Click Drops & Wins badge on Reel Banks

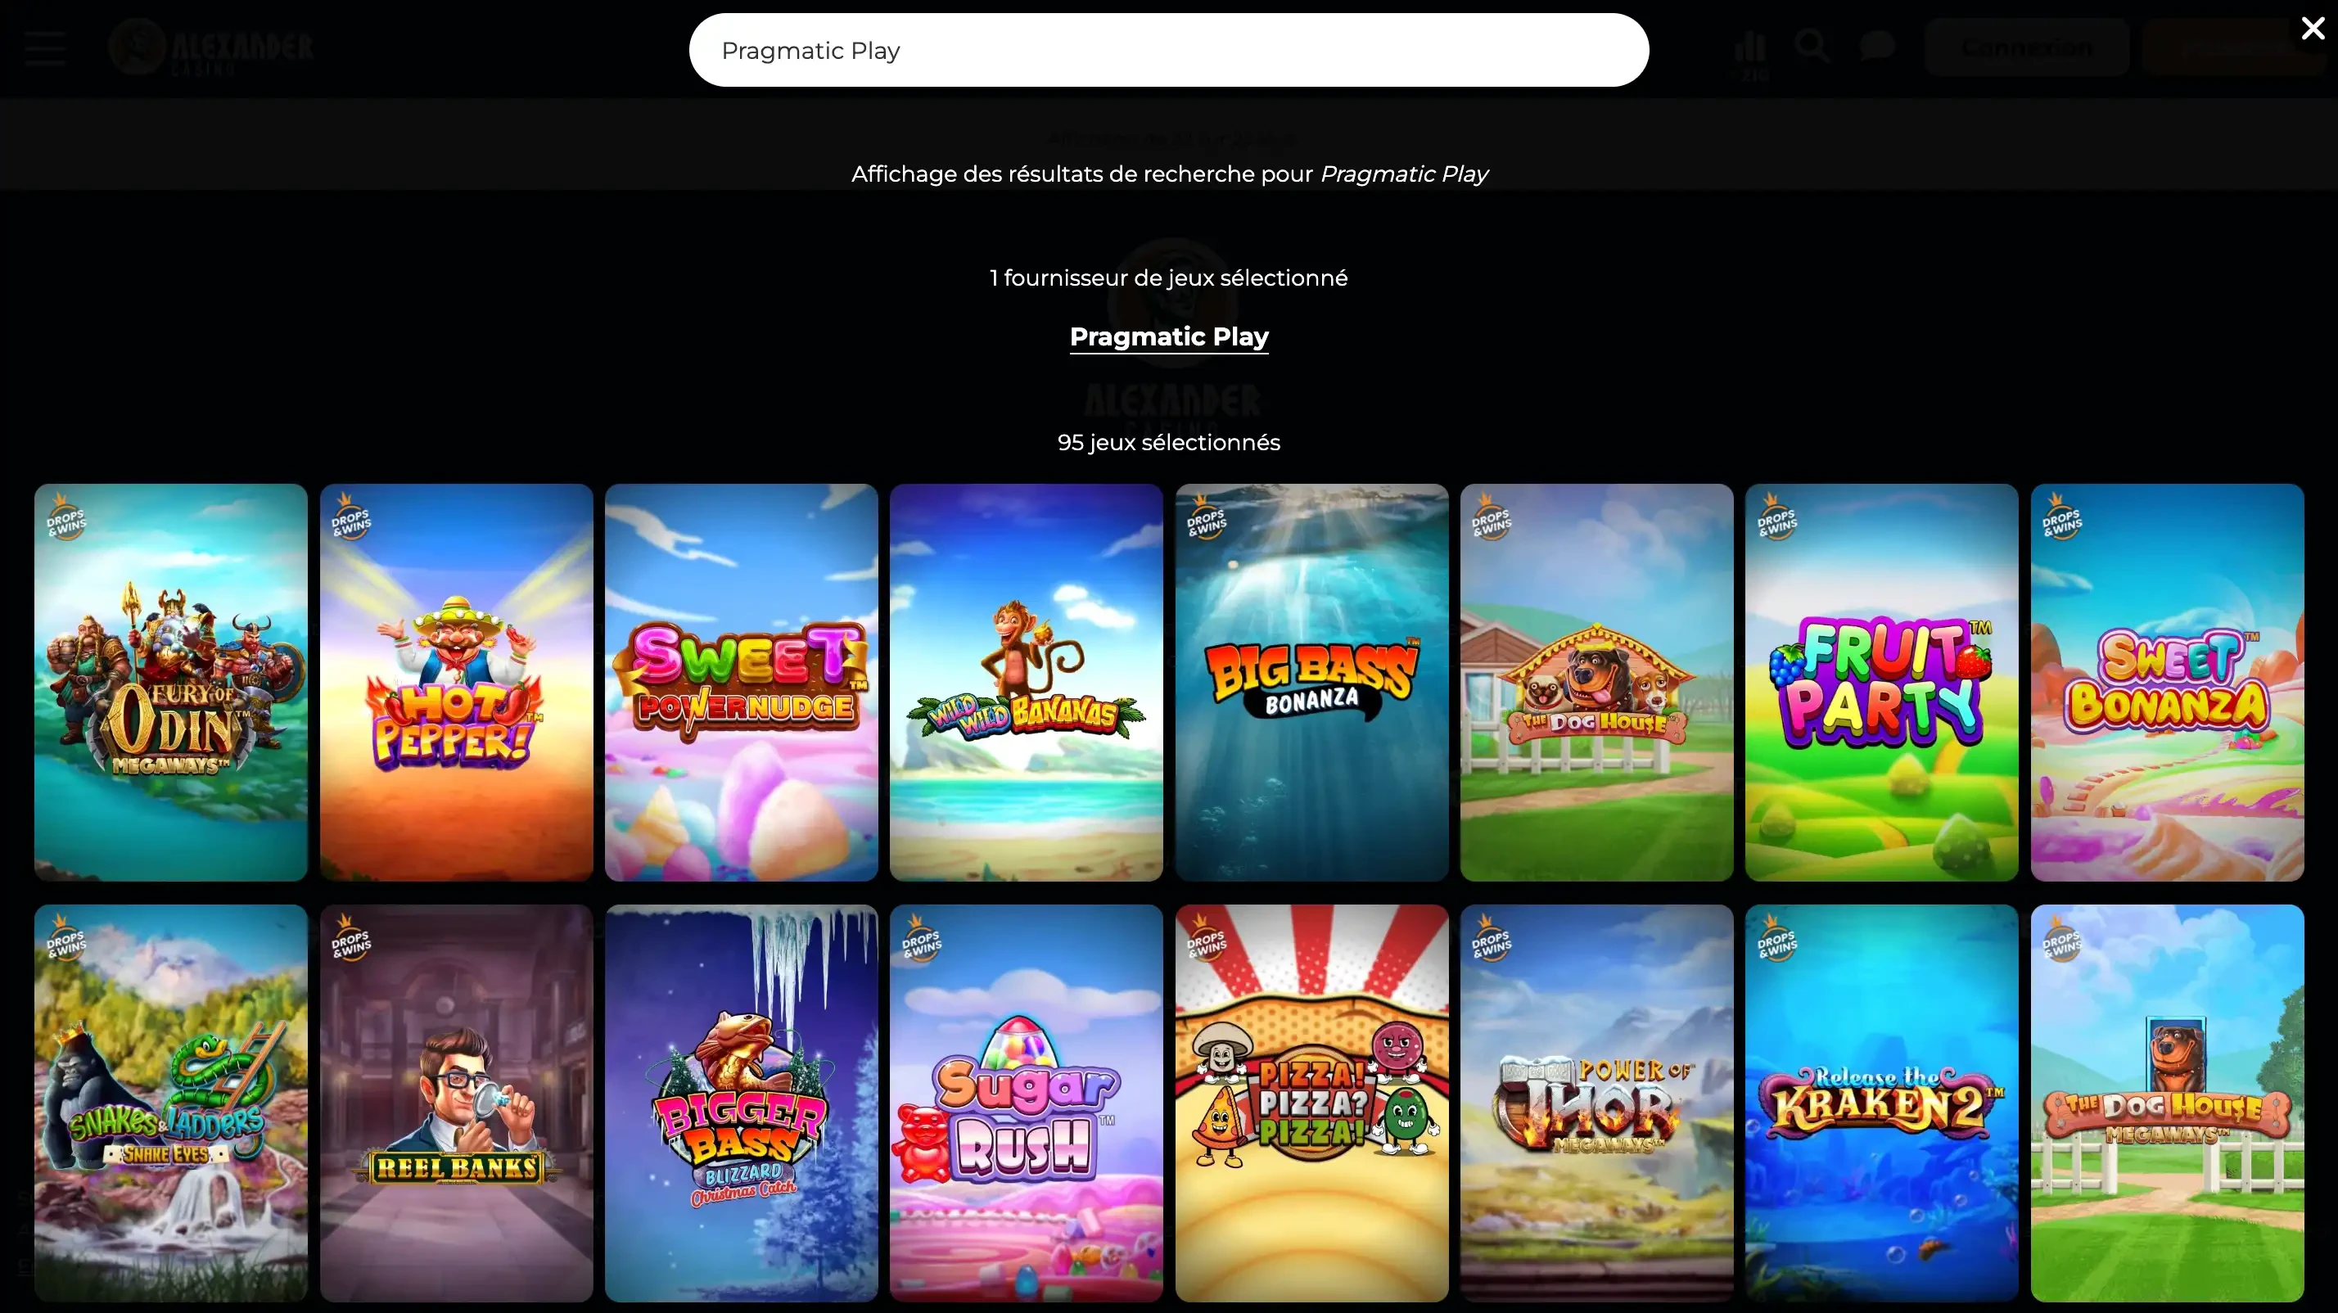[351, 938]
